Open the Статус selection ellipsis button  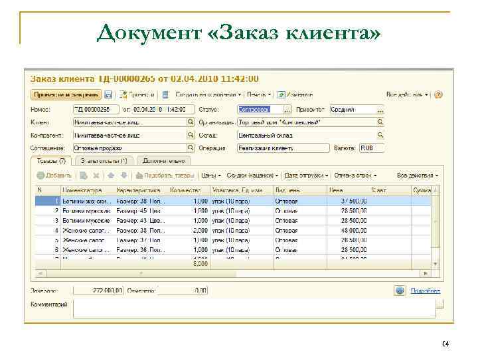click(x=287, y=110)
